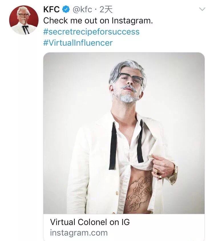The height and width of the screenshot is (241, 214).
Task: Open the KFC profile avatar
Action: [x=24, y=20]
